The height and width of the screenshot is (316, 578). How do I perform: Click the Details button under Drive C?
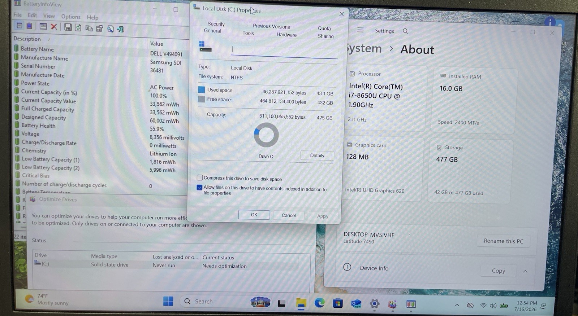click(x=317, y=155)
